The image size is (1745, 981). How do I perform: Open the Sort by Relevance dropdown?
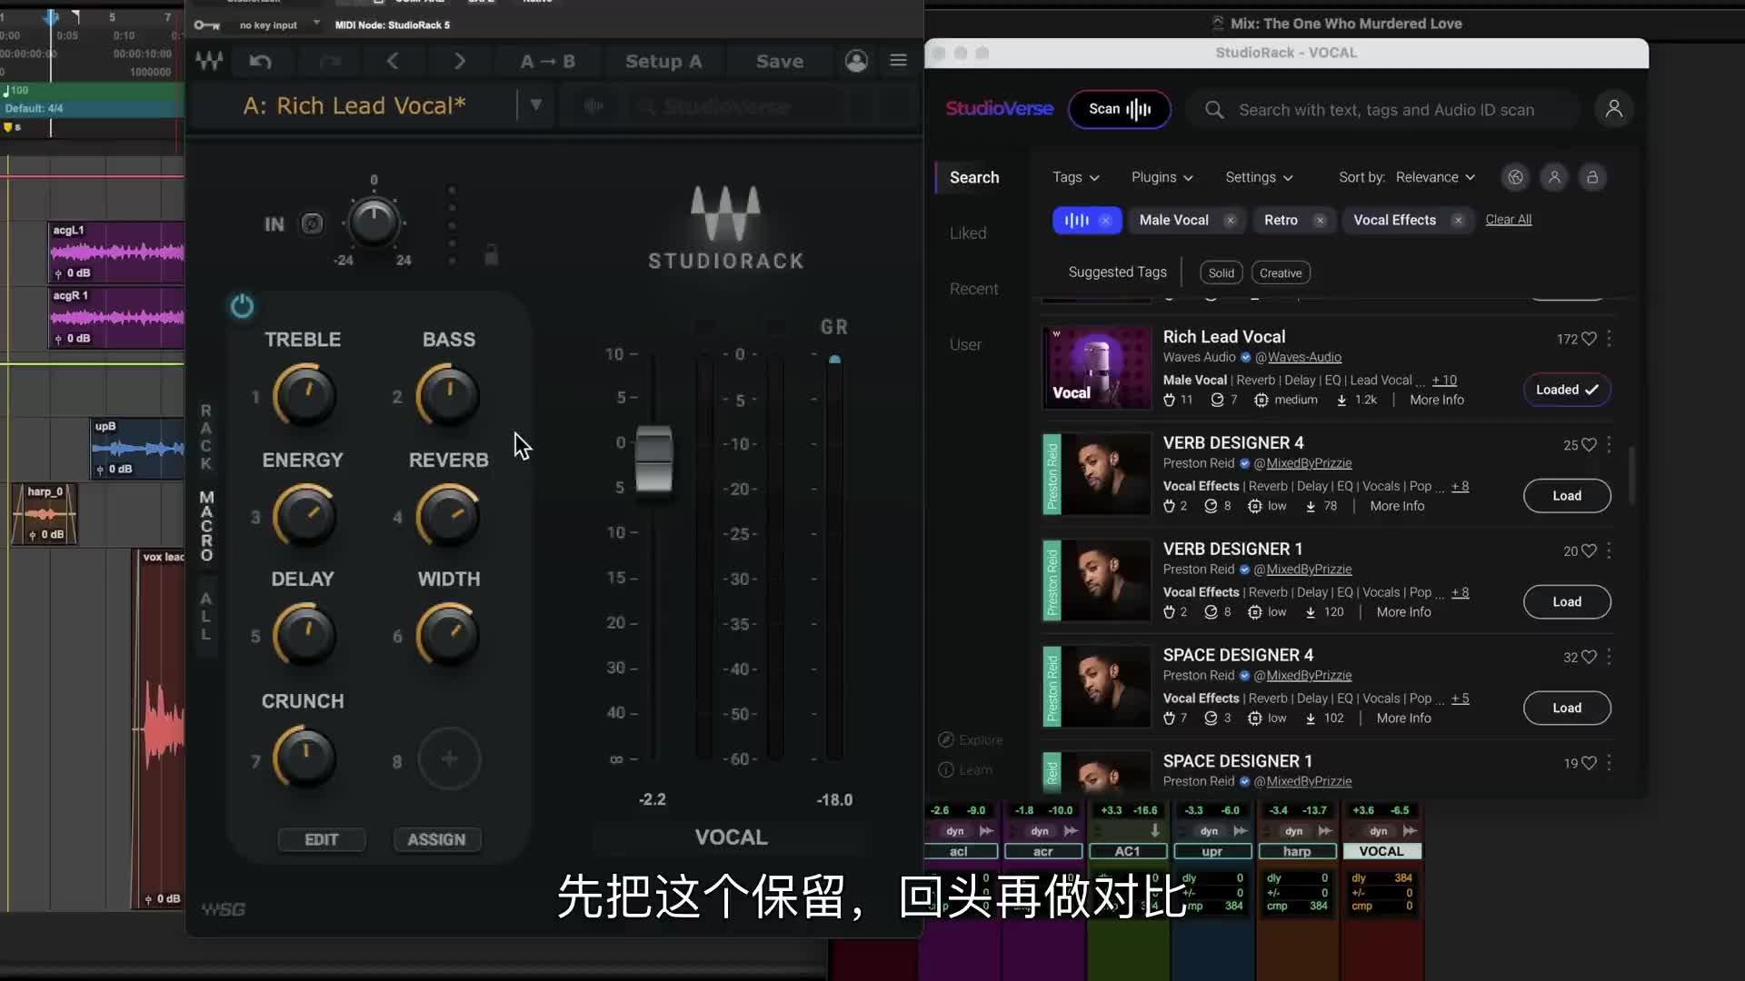[x=1436, y=177]
